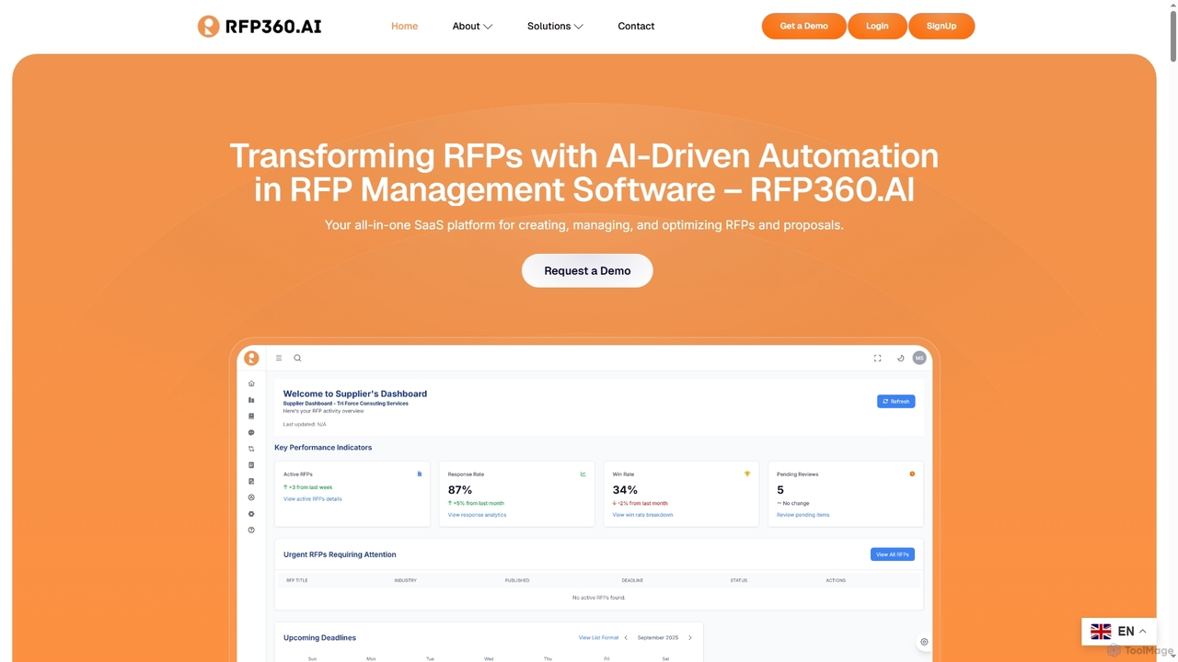Click the exchange arrows icon in sidebar
The height and width of the screenshot is (662, 1178).
click(x=251, y=449)
